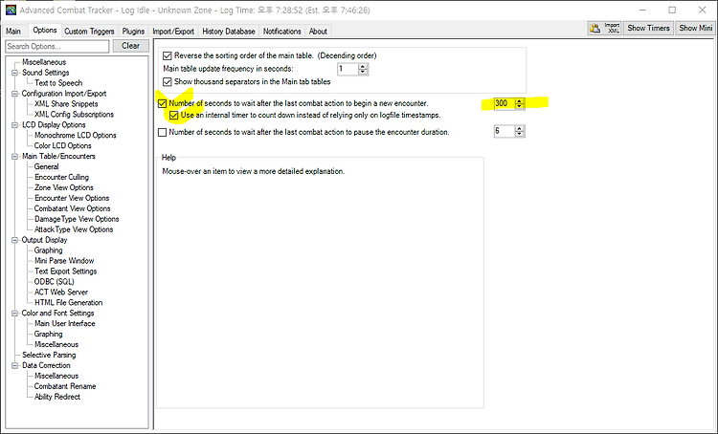Select Monochrome LCD Options
The image size is (718, 434).
pos(76,136)
